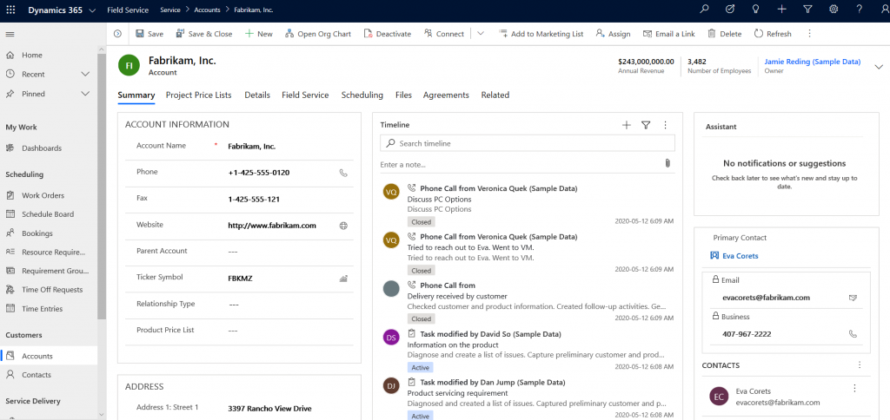
Task: Deactivate the account
Action: click(x=387, y=34)
